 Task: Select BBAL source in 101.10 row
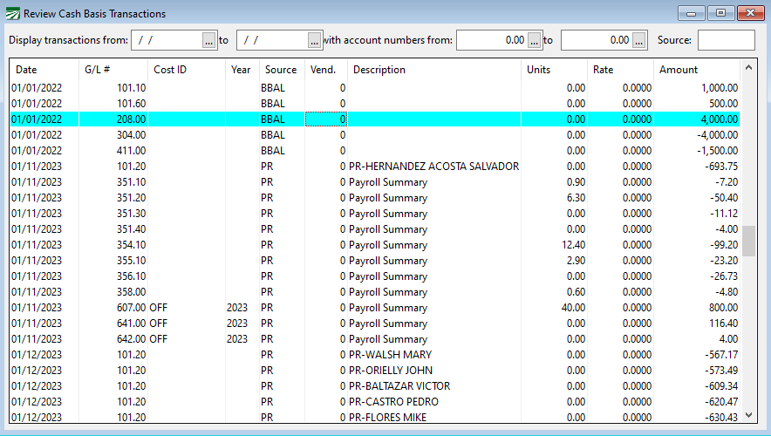(282, 88)
